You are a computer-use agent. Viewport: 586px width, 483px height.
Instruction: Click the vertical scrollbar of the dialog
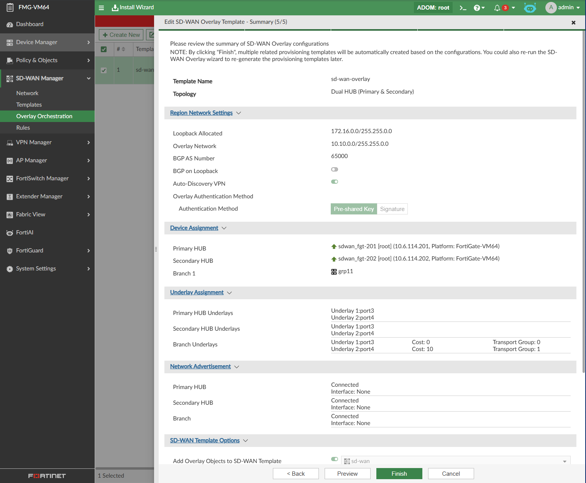pos(584,201)
